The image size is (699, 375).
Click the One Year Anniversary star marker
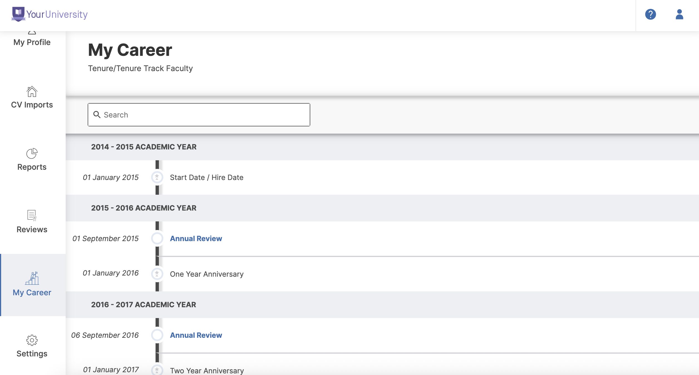click(x=157, y=274)
